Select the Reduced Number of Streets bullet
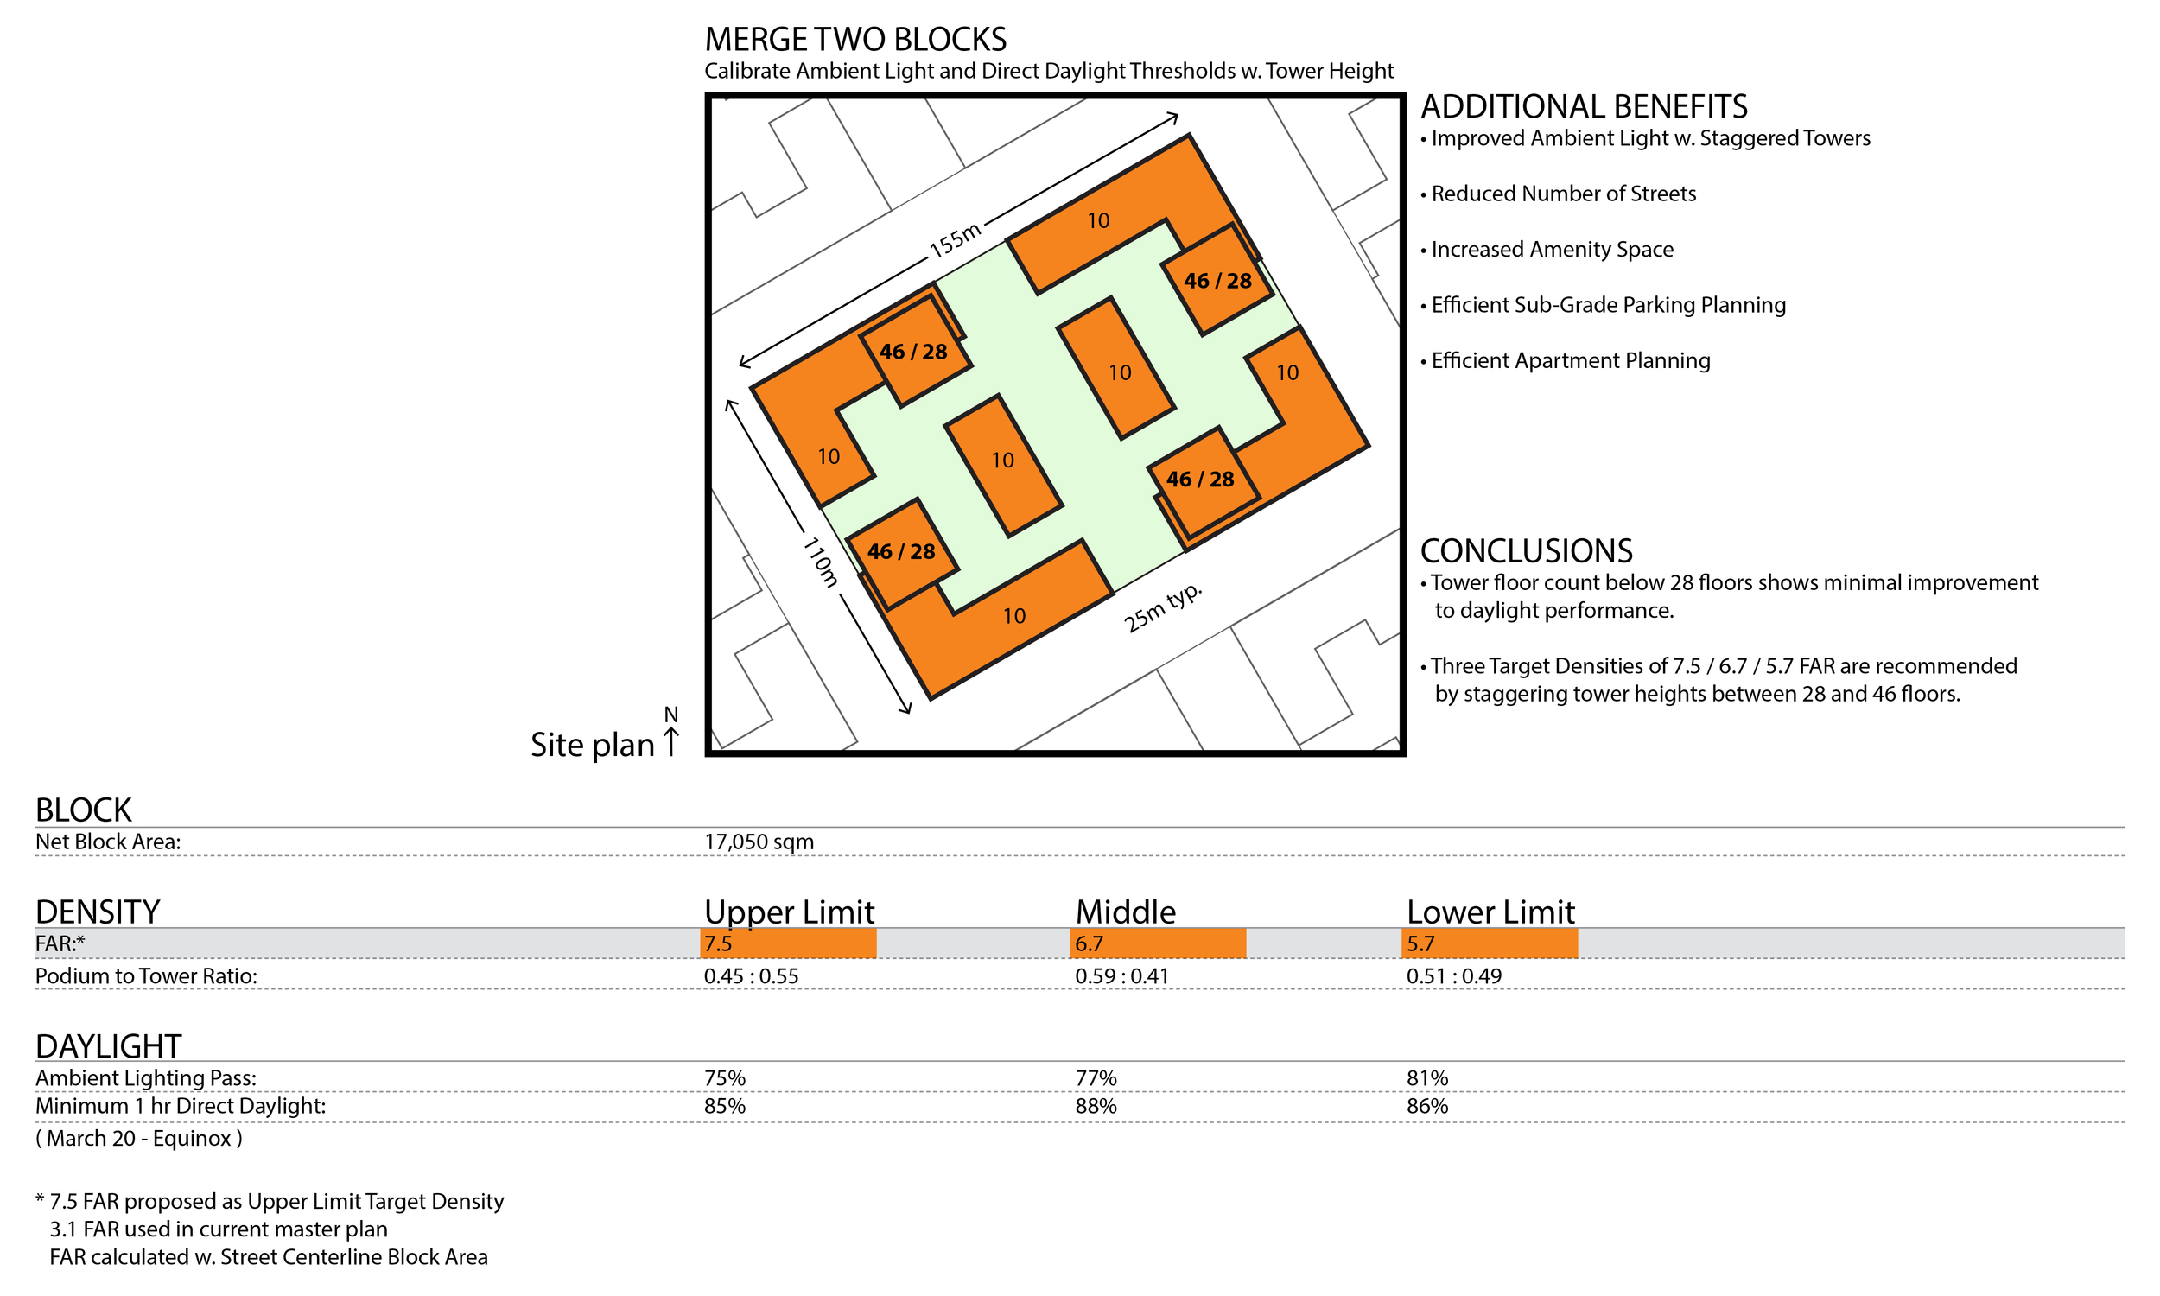This screenshot has width=2160, height=1296. tap(1559, 194)
